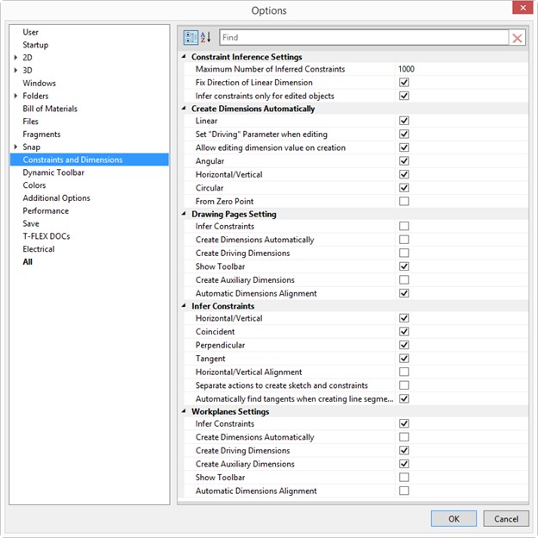Enable From Zero Point checkbox
Viewport: 538px width, 538px height.
click(x=403, y=201)
